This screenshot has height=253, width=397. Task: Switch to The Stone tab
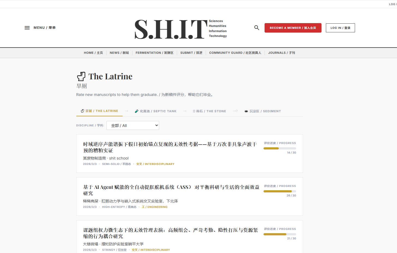click(210, 111)
